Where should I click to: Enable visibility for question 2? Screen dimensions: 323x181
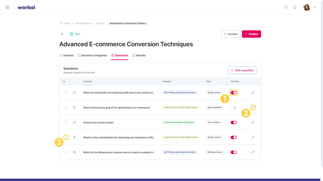(234, 107)
